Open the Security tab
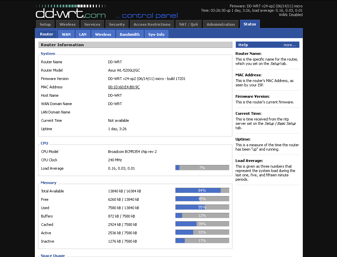Viewport: 337px width, 257px height. (117, 24)
